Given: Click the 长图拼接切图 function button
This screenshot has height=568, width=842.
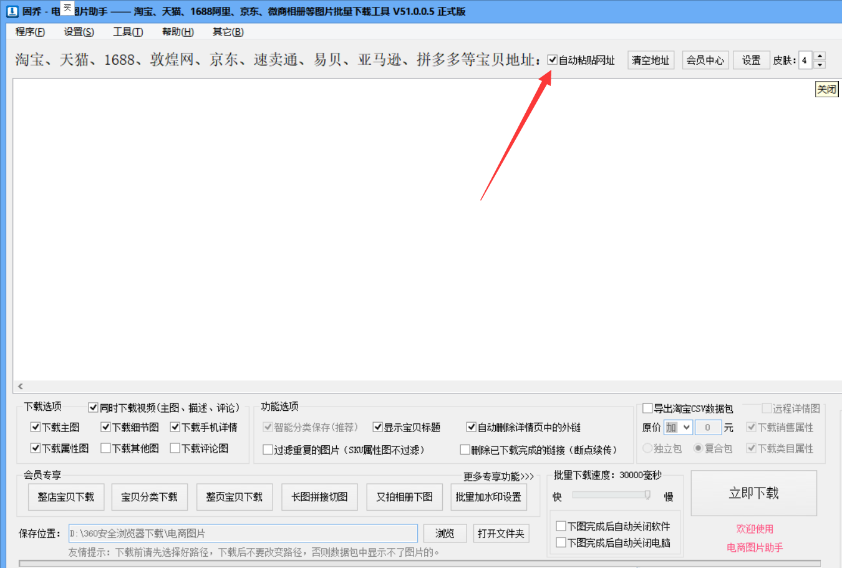Looking at the screenshot, I should pos(319,497).
